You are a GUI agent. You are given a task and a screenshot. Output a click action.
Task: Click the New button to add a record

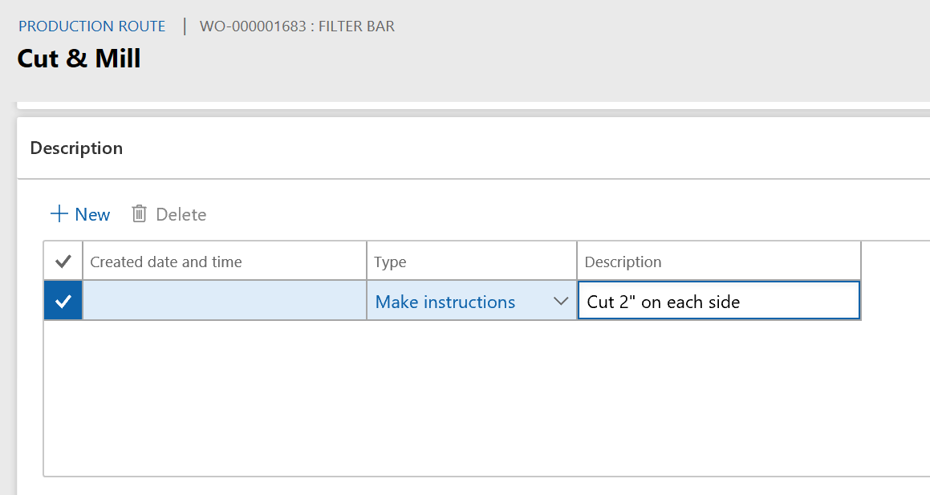tap(79, 213)
